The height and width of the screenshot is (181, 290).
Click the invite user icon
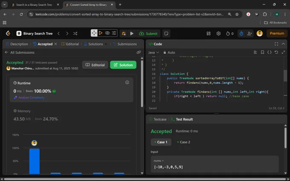click(x=249, y=33)
